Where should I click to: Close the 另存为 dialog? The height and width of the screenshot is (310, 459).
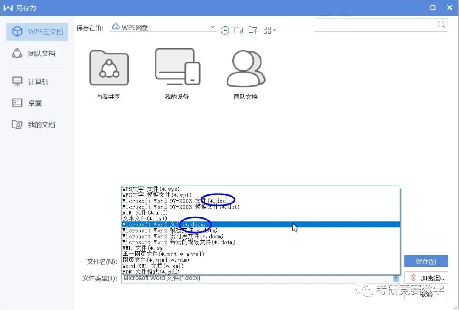(450, 8)
